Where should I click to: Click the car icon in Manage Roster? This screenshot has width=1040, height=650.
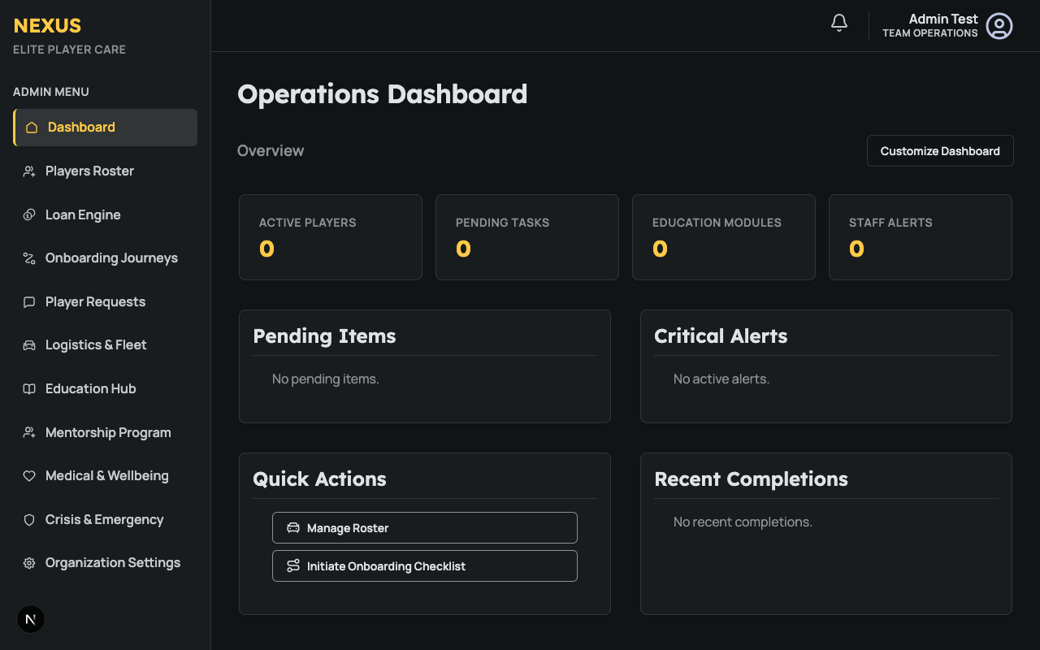pos(293,528)
